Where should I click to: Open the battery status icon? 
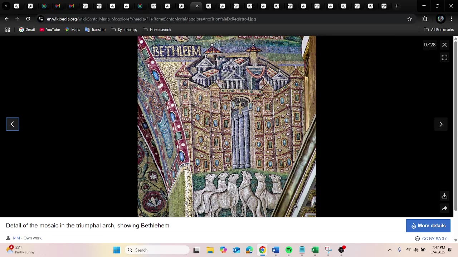pos(423,250)
